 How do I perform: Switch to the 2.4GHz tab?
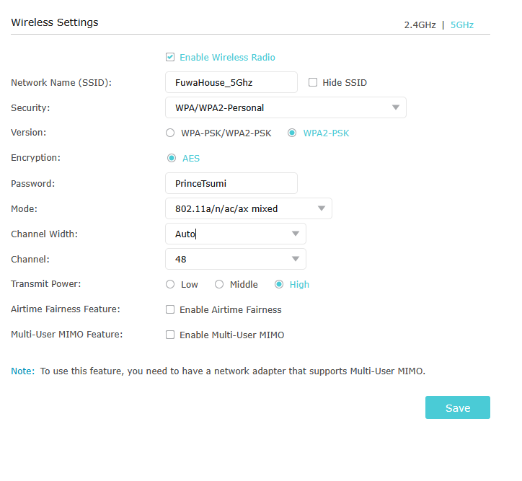[x=420, y=25]
